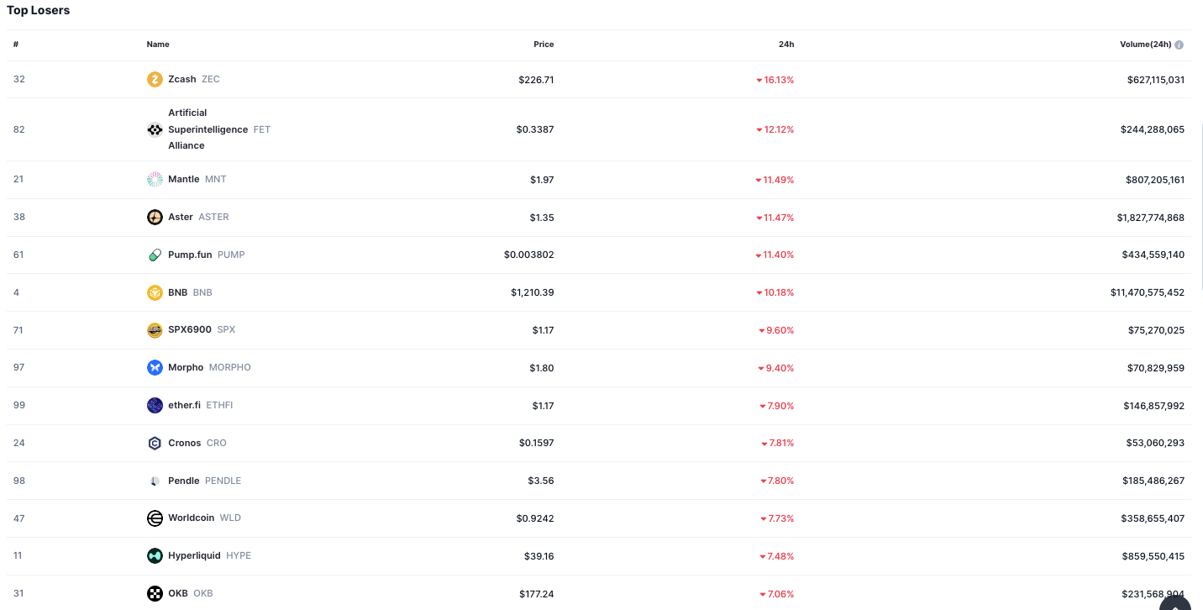
Task: Click the BNB coin logo icon
Action: [155, 292]
